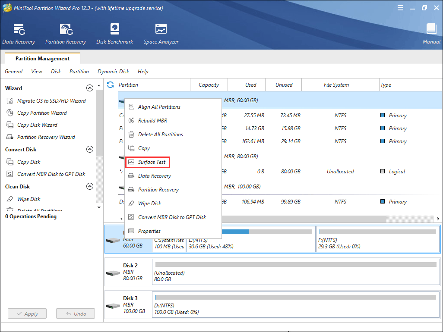Collapse the Clean Disk section
This screenshot has height=332, width=443.
(89, 186)
